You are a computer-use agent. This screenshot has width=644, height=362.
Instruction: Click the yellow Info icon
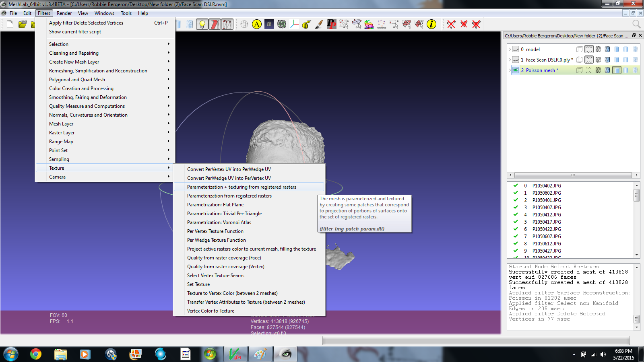pyautogui.click(x=431, y=25)
